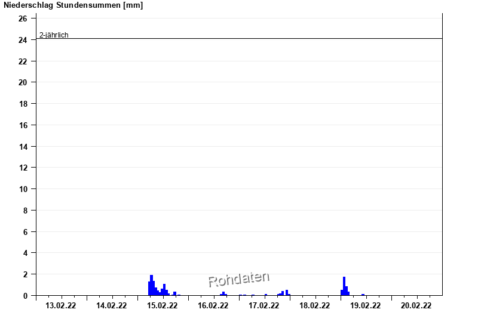
Task: Select the 17.02.22 date label
Action: [264, 306]
